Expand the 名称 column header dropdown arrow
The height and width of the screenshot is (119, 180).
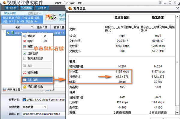tap(32, 27)
